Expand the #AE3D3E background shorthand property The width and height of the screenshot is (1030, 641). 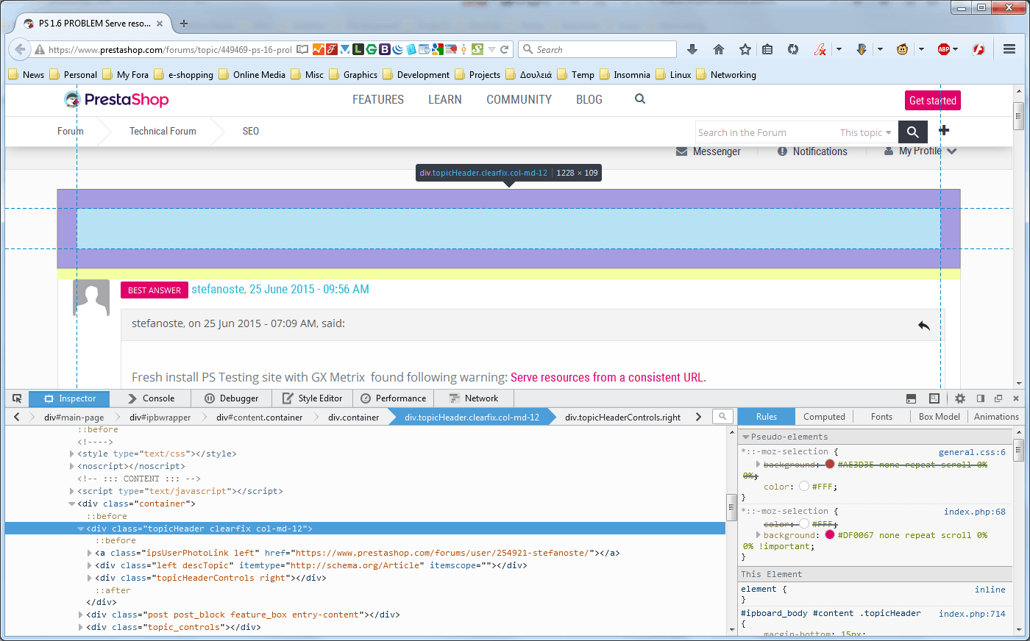pyautogui.click(x=759, y=464)
